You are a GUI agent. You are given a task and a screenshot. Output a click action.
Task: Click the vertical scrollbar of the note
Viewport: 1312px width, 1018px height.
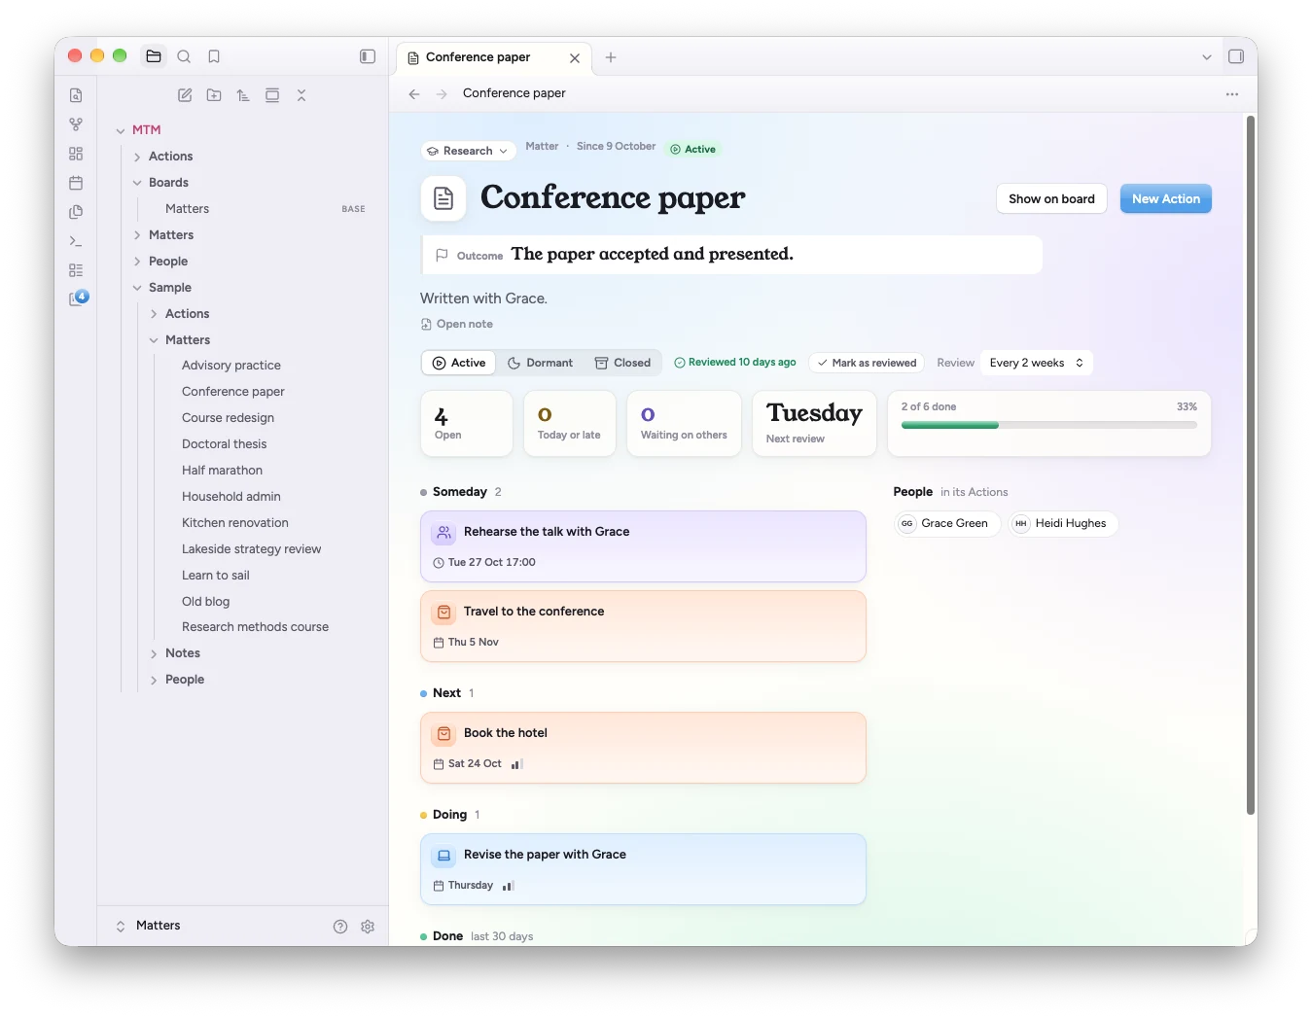tap(1251, 465)
